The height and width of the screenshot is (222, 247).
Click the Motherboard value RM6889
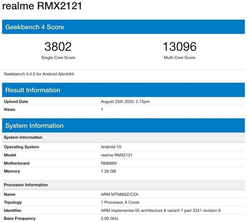pyautogui.click(x=109, y=163)
